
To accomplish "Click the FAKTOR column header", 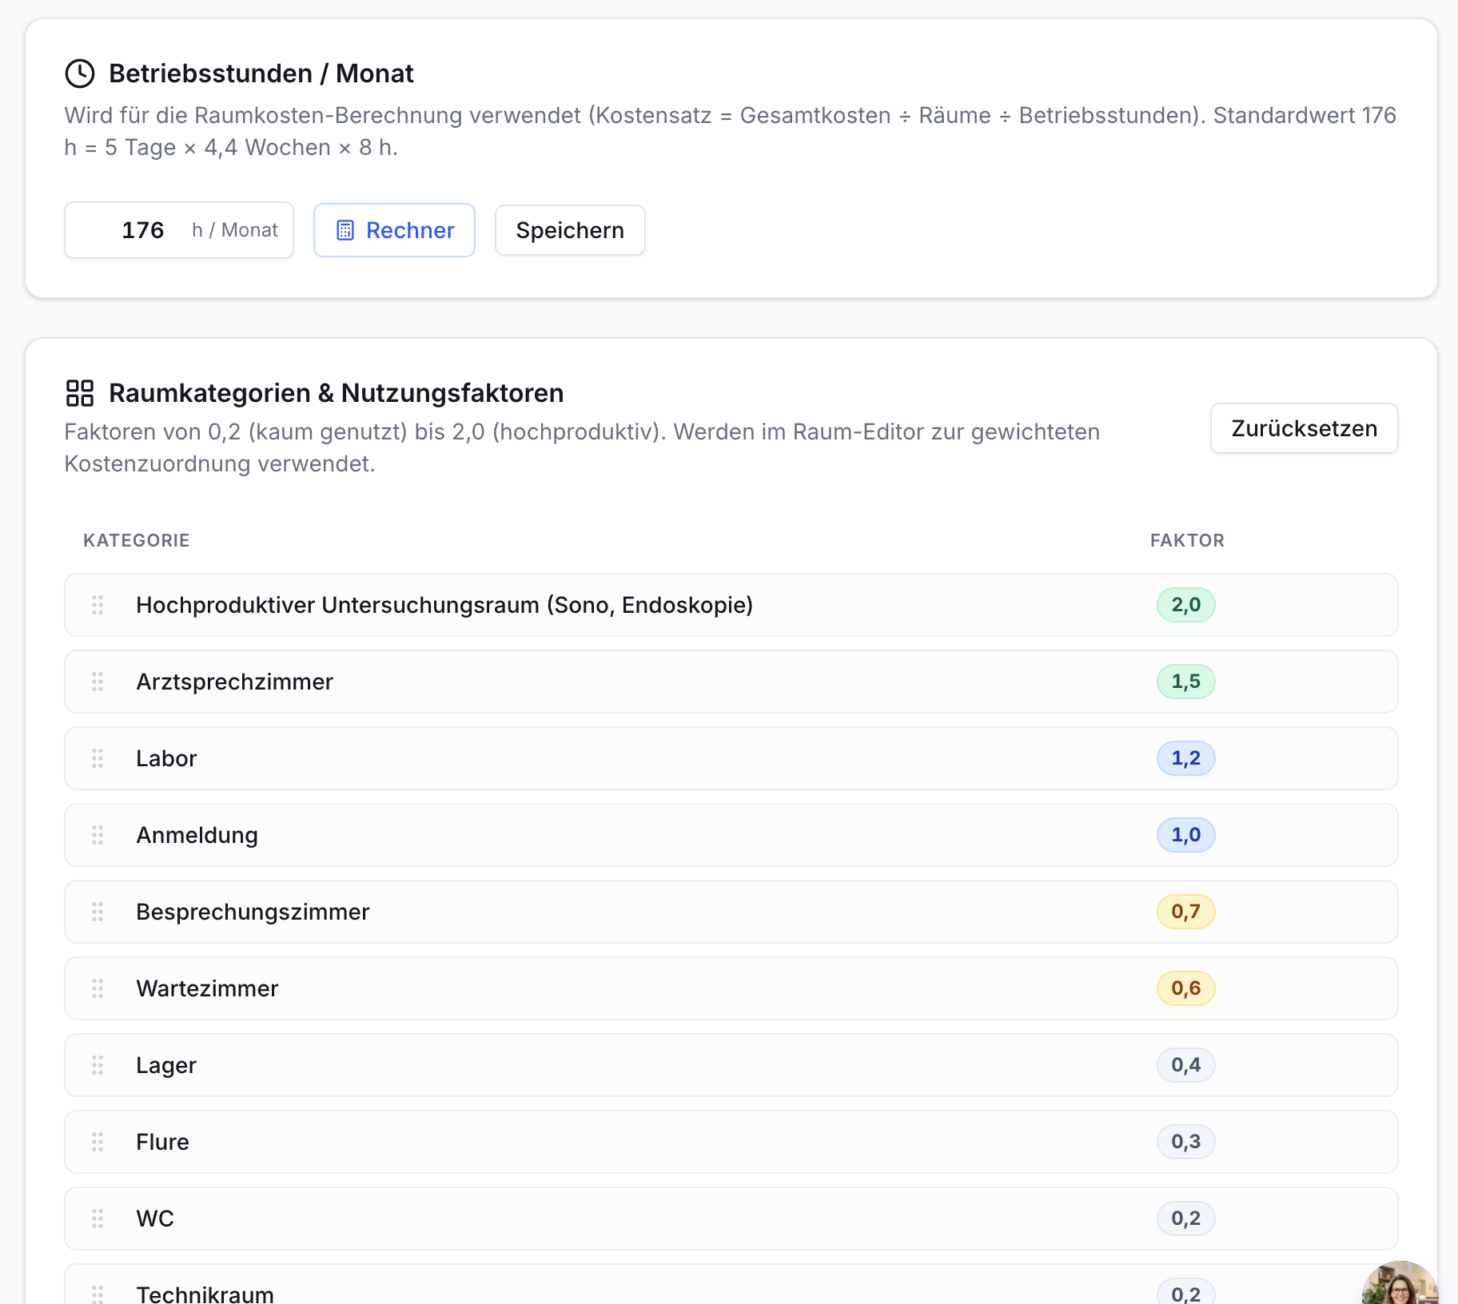I will click(1187, 540).
